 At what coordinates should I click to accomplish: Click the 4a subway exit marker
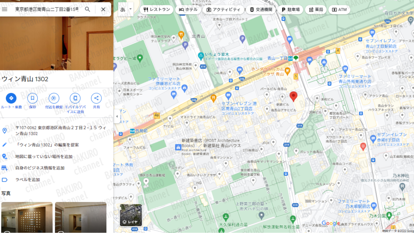point(157,116)
